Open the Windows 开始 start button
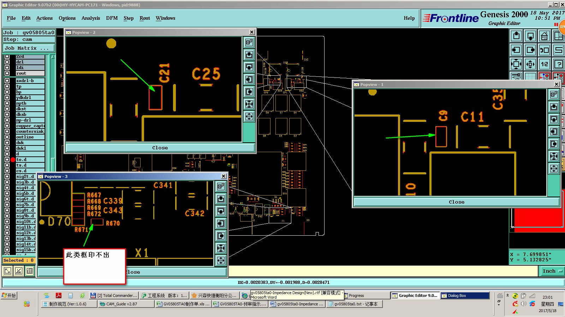Screen dimensions: 565x317 pos(9,296)
